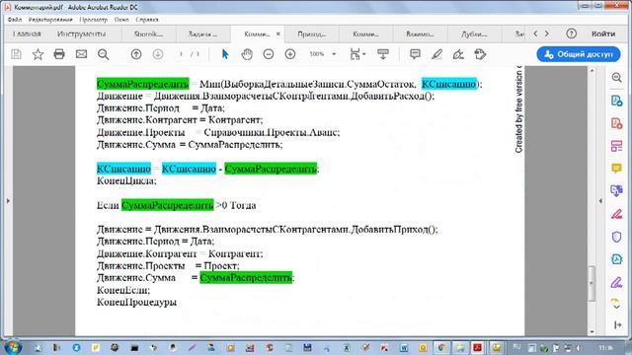This screenshot has width=632, height=355.
Task: Activate the hand pan tool
Action: click(247, 54)
